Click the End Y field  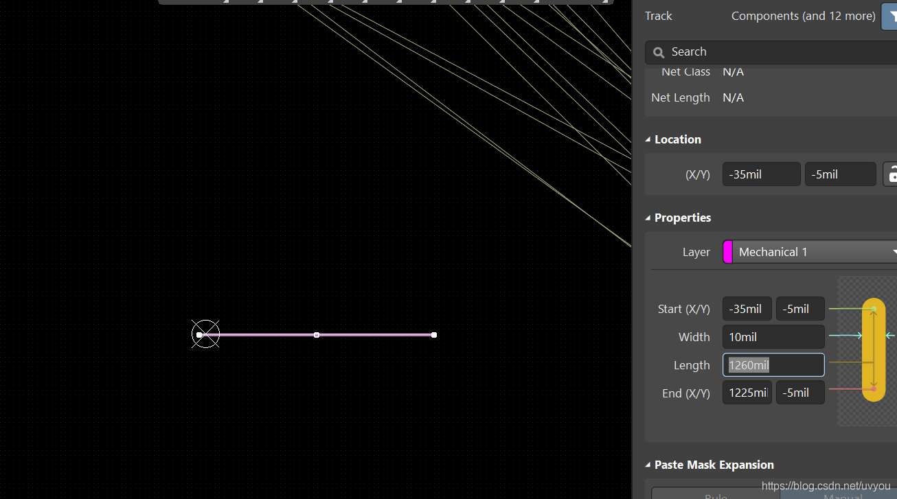click(x=800, y=393)
